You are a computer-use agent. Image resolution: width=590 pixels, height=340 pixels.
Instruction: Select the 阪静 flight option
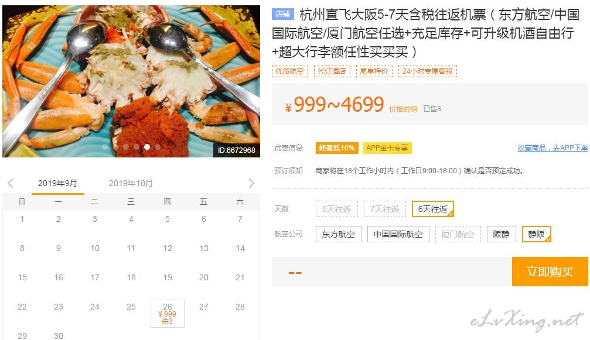[501, 234]
